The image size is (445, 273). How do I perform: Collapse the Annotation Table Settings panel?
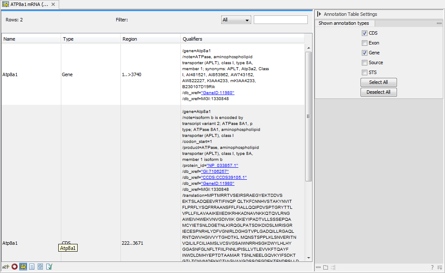(319, 14)
